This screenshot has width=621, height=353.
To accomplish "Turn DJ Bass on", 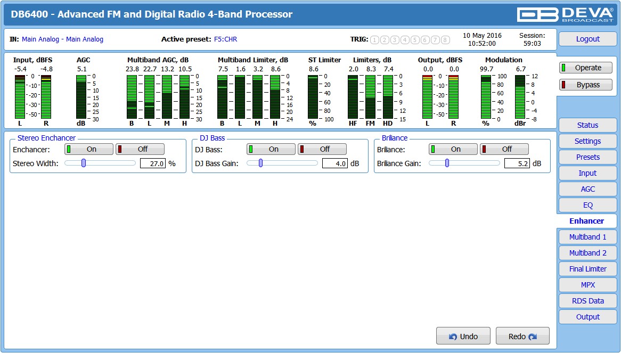I will 271,149.
